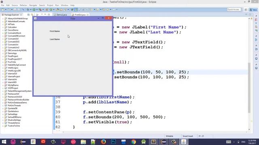Open the Run button dropdown arrow
The image size is (259, 145).
point(37,10)
